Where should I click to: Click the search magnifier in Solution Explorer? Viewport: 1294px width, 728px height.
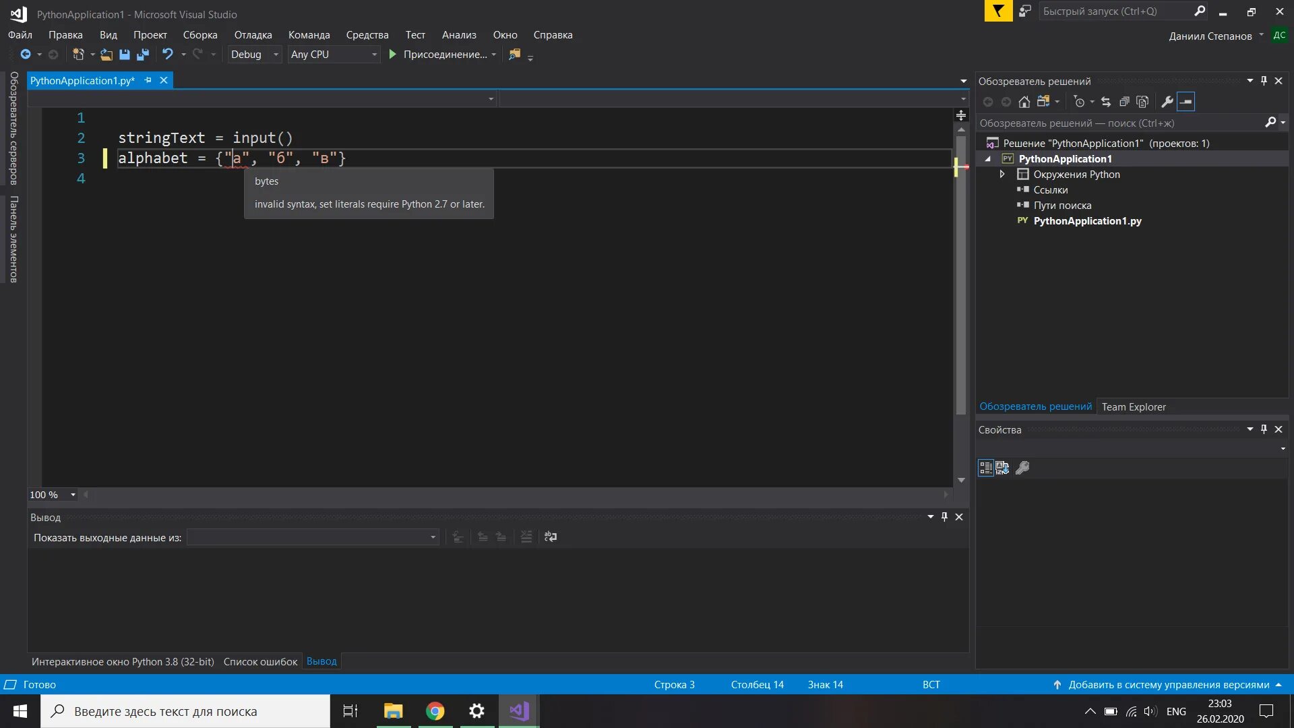[x=1270, y=123]
